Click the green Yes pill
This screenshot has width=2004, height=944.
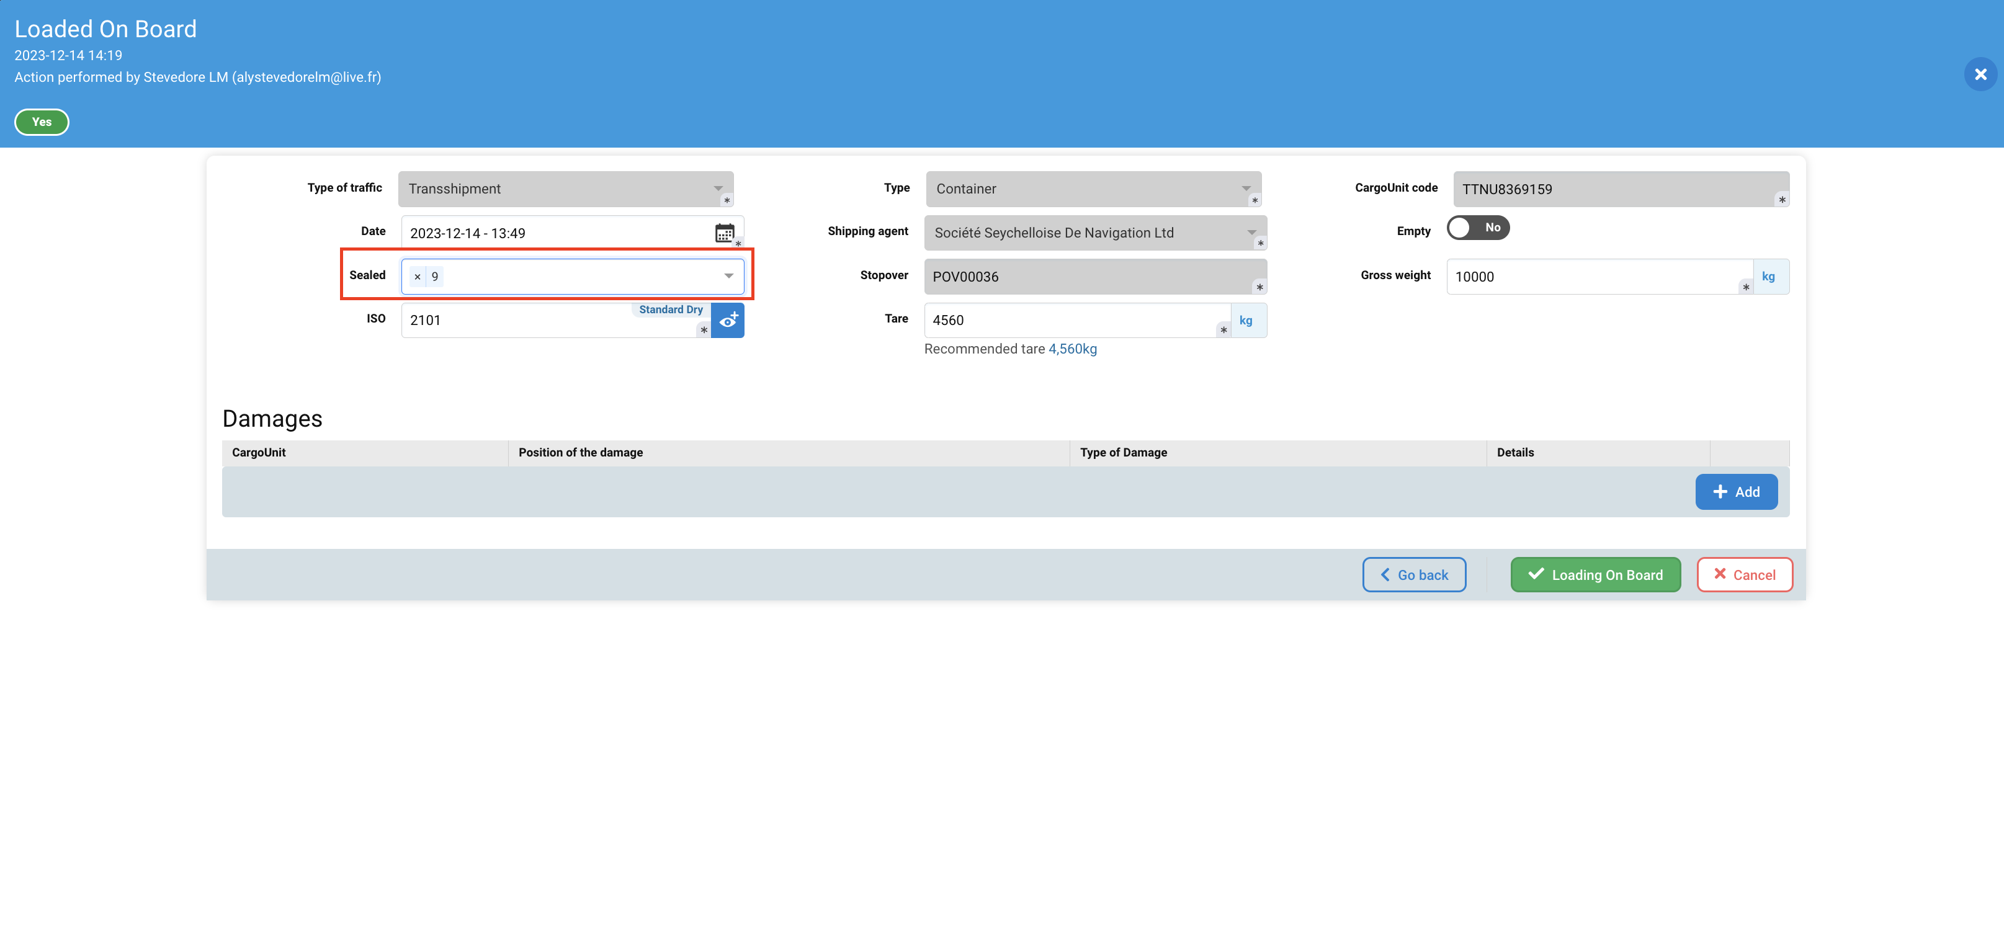42,122
